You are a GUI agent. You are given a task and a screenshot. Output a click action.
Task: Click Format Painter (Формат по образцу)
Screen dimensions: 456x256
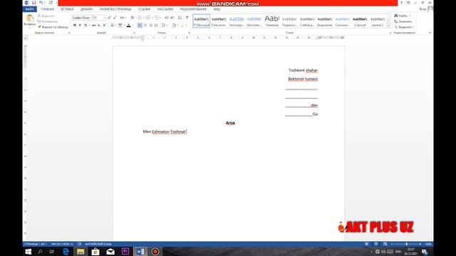click(53, 27)
